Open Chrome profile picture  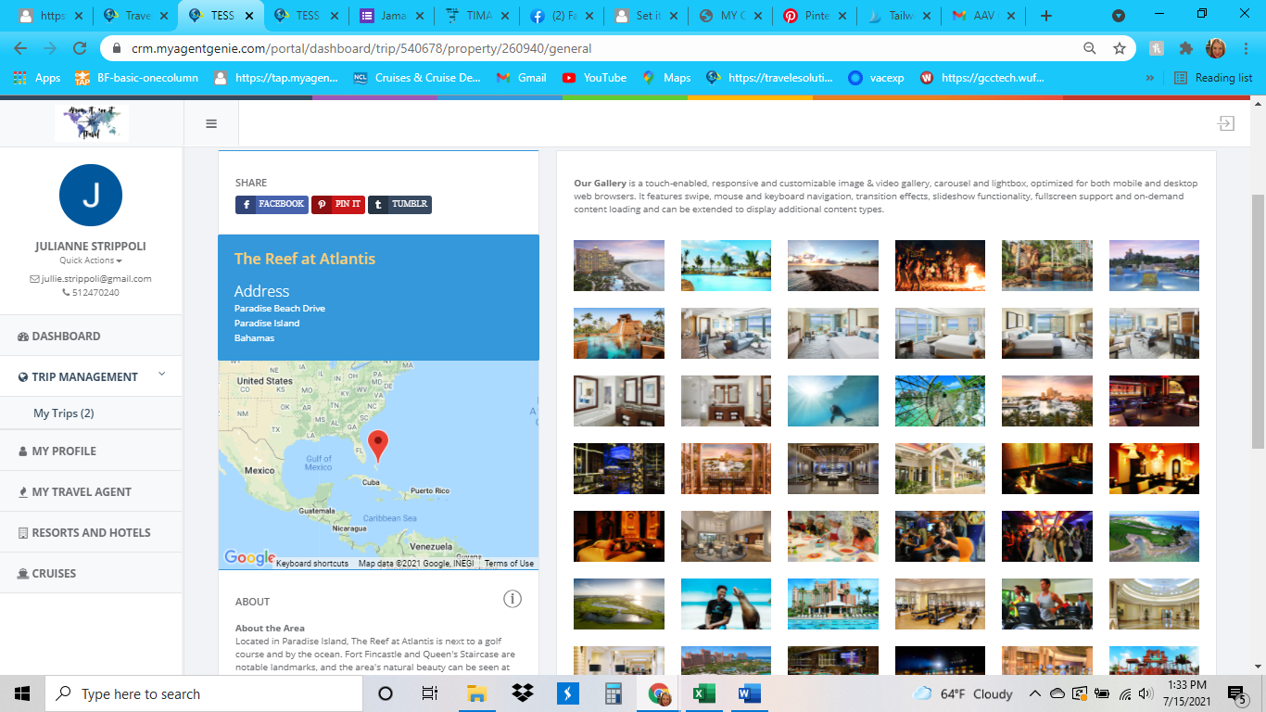[x=1215, y=48]
